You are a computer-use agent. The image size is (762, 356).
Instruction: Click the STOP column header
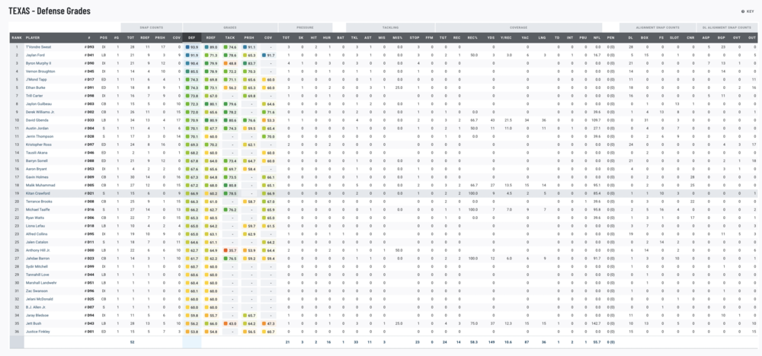click(415, 37)
